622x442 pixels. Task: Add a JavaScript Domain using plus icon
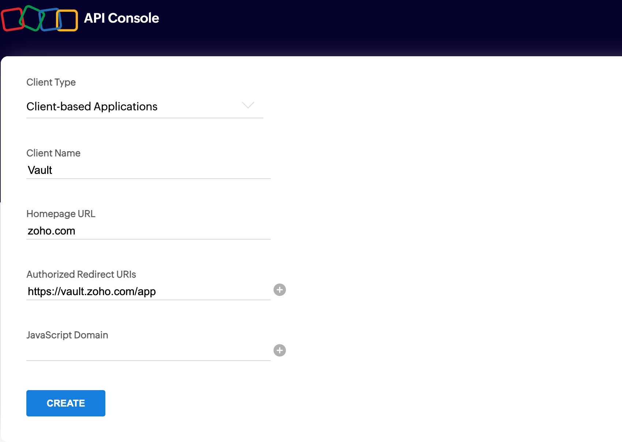coord(280,351)
